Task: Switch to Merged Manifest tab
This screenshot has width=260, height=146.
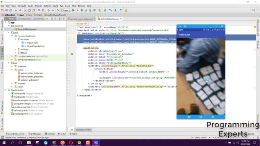Action: [x=83, y=130]
